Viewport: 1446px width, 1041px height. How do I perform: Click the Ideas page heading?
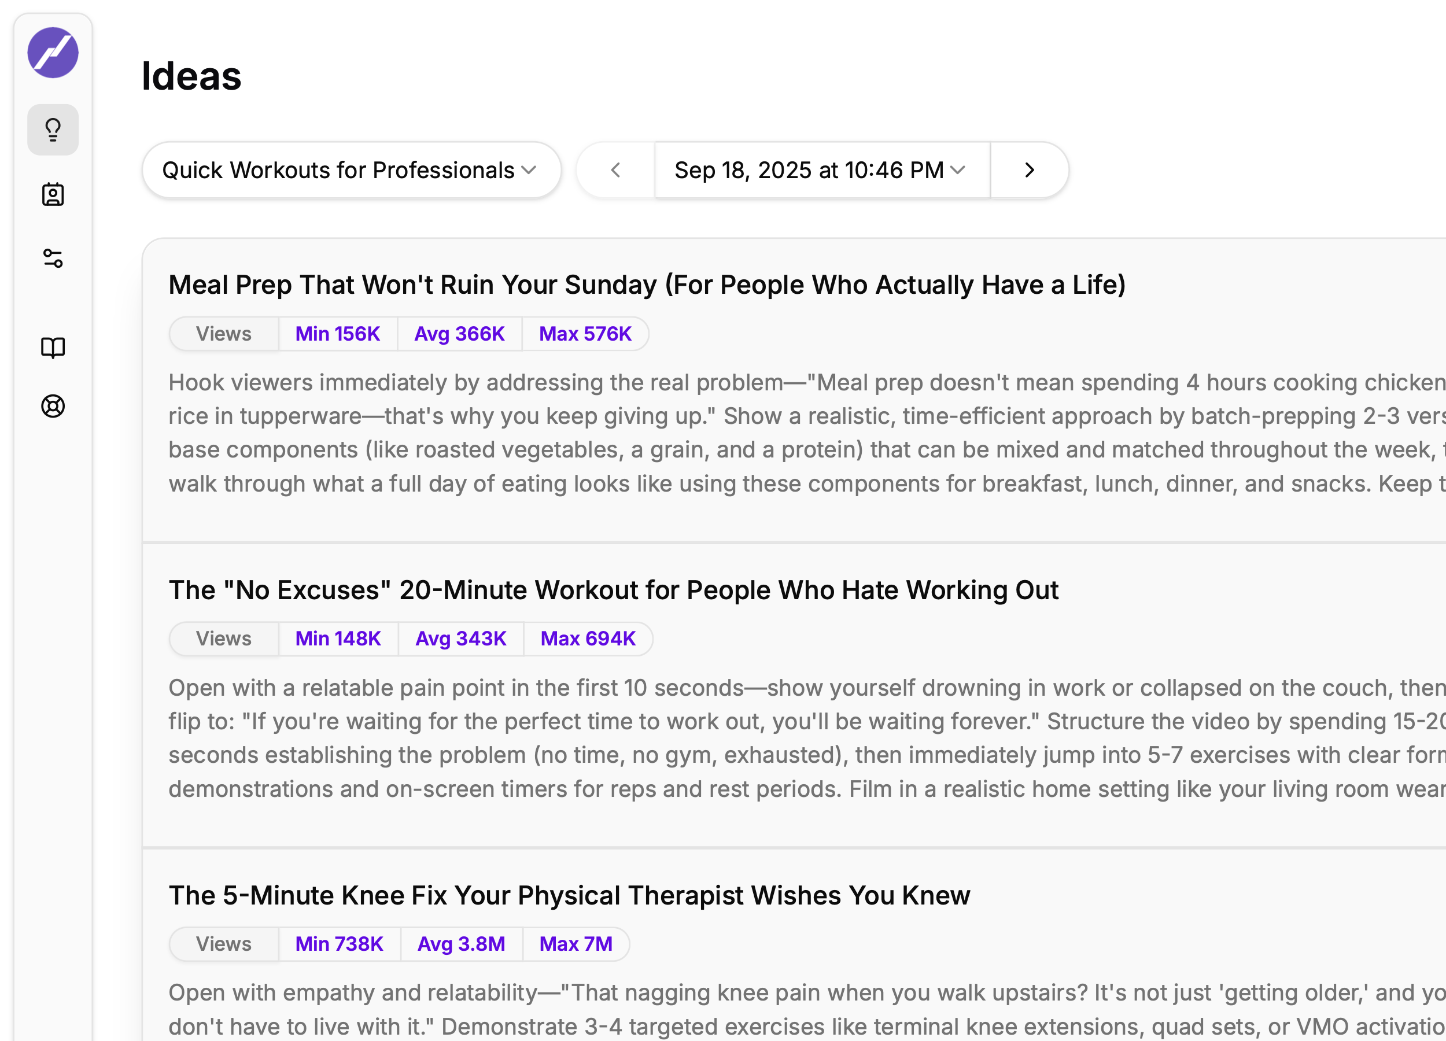[x=191, y=76]
